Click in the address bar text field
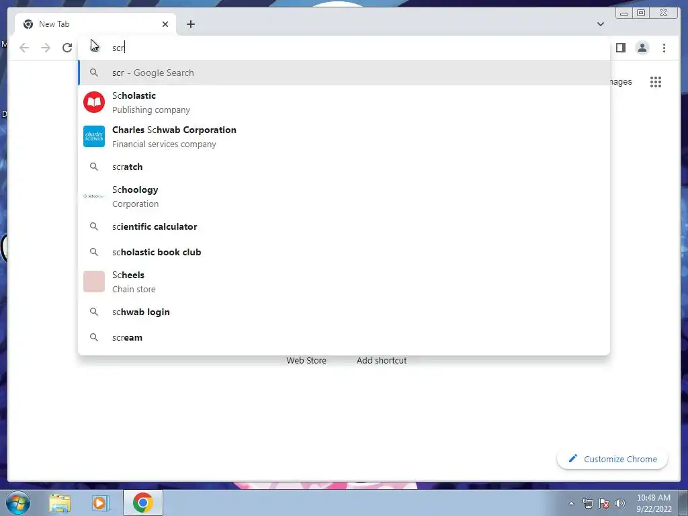Image resolution: width=688 pixels, height=516 pixels. [343, 48]
